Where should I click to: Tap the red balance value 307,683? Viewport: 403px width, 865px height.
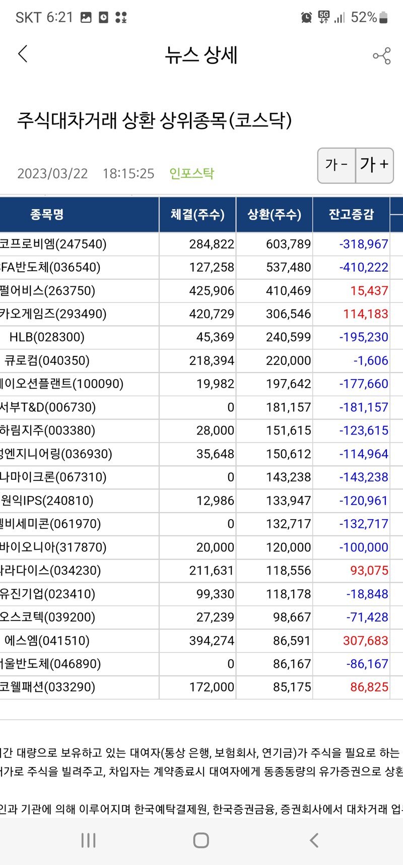(366, 641)
